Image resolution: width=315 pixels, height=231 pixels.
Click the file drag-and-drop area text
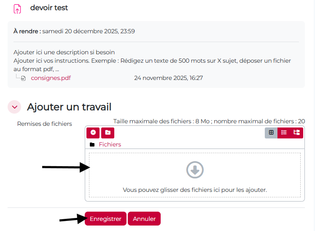coord(195,190)
